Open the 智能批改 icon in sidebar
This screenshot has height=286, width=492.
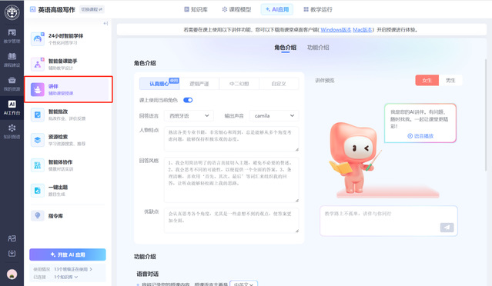38,115
